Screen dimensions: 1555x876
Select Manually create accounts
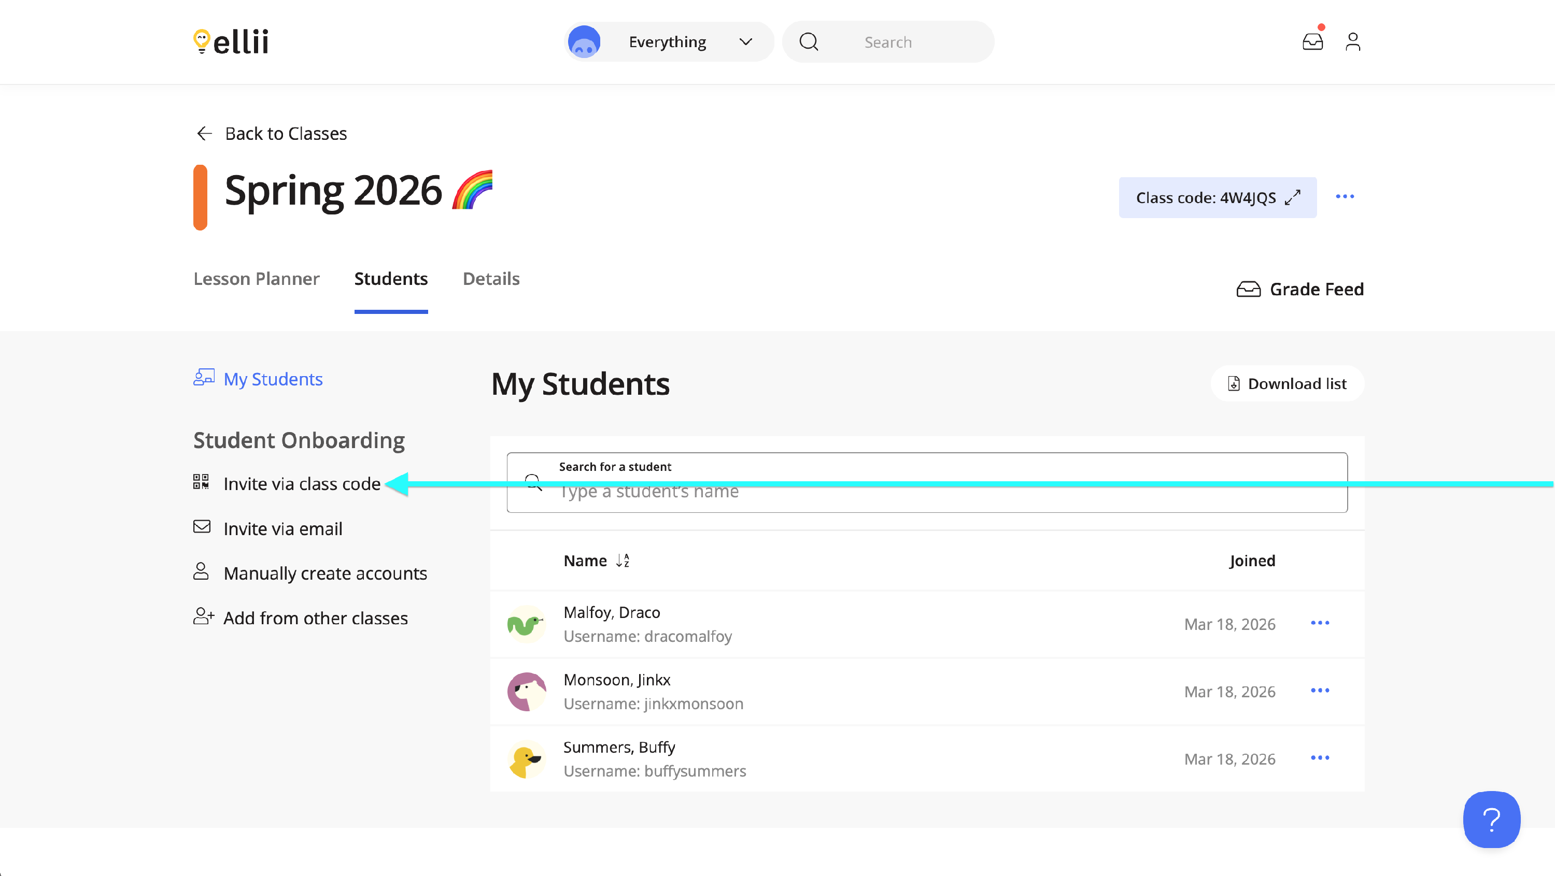(325, 573)
